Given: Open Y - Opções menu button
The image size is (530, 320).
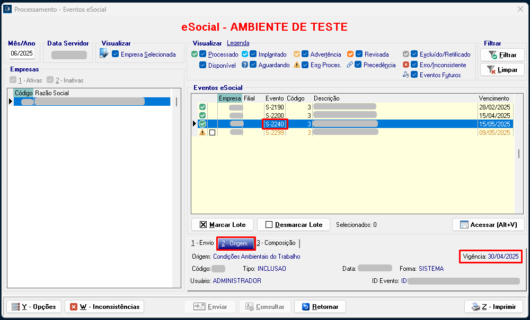Looking at the screenshot, I should coord(33,307).
